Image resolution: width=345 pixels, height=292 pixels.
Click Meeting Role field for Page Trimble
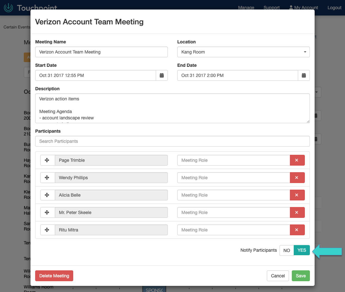(x=234, y=160)
